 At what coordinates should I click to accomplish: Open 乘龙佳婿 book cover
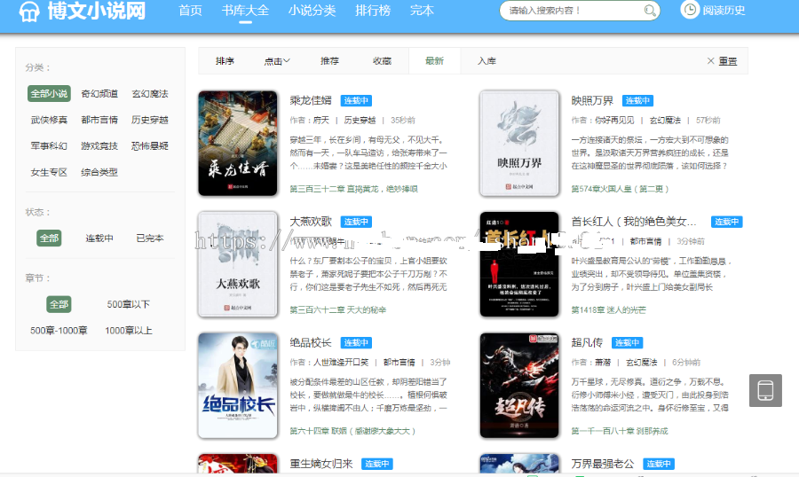[238, 143]
